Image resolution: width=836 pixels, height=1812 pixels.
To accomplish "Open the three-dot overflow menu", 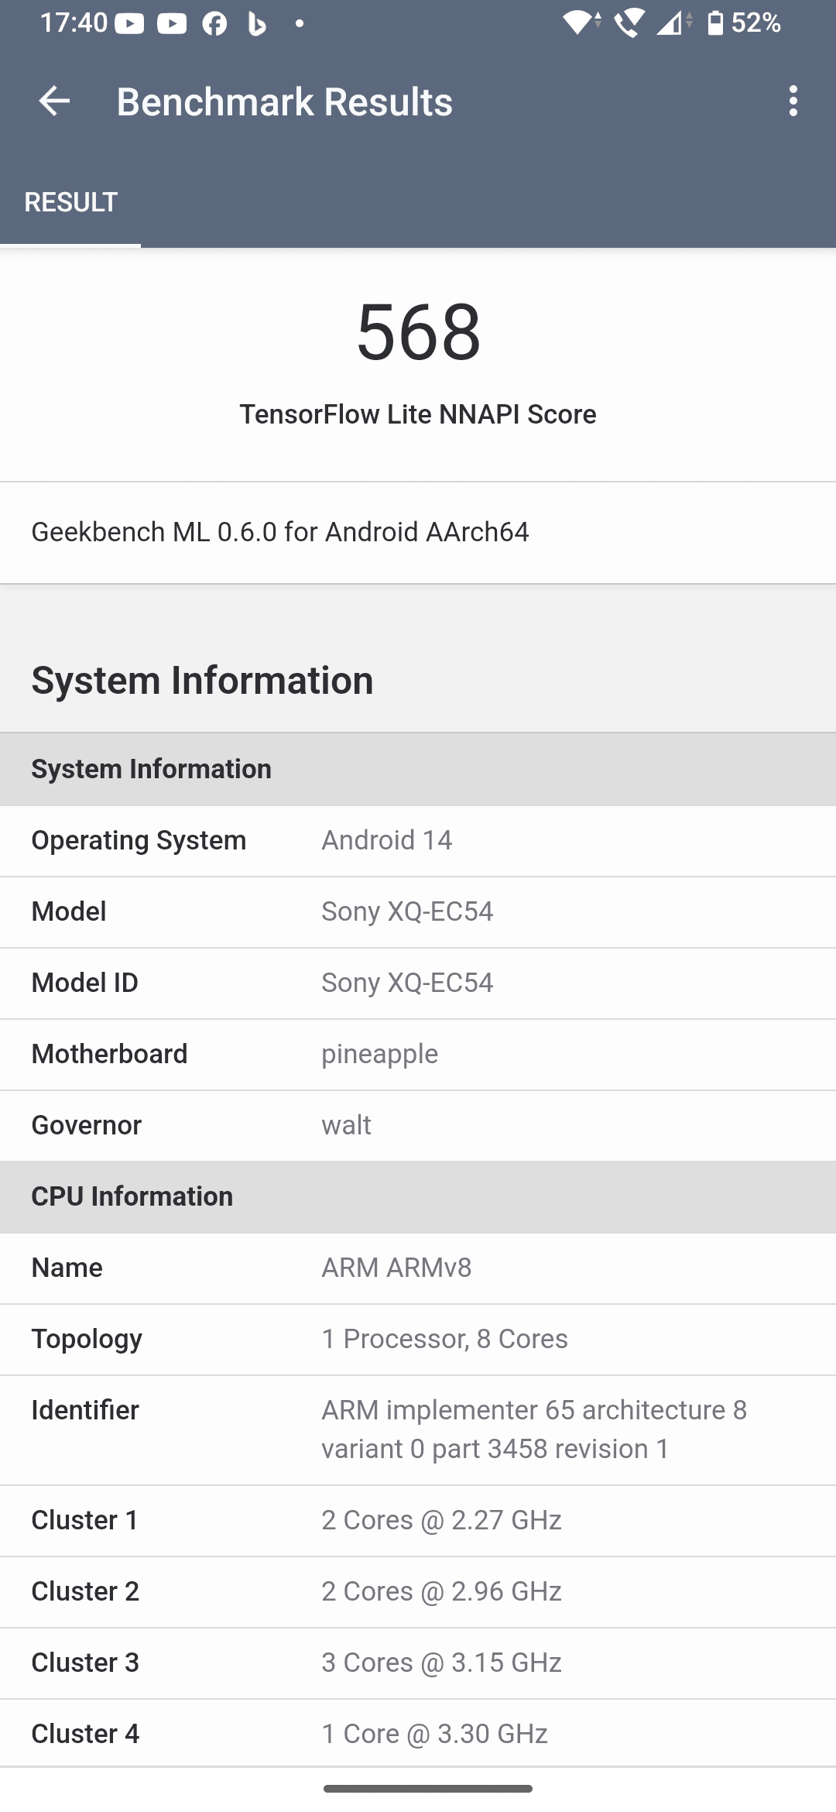I will tap(793, 101).
